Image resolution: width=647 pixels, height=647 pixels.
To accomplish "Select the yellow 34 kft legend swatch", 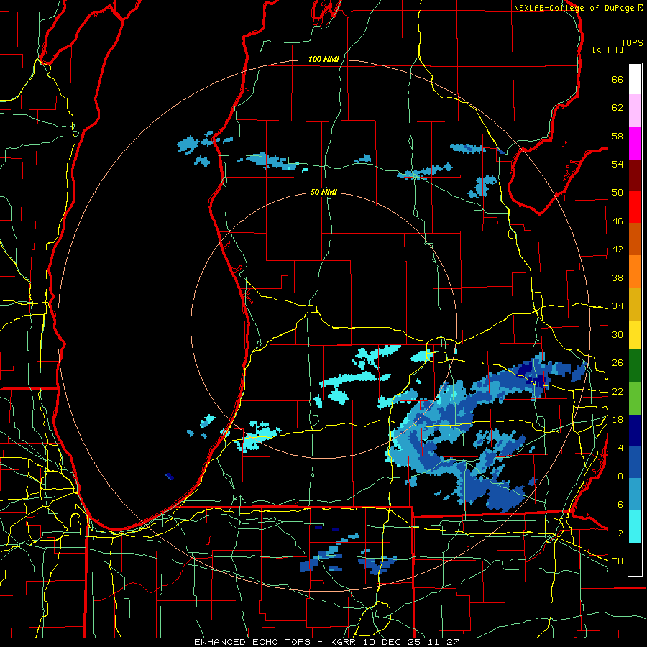I will click(635, 334).
